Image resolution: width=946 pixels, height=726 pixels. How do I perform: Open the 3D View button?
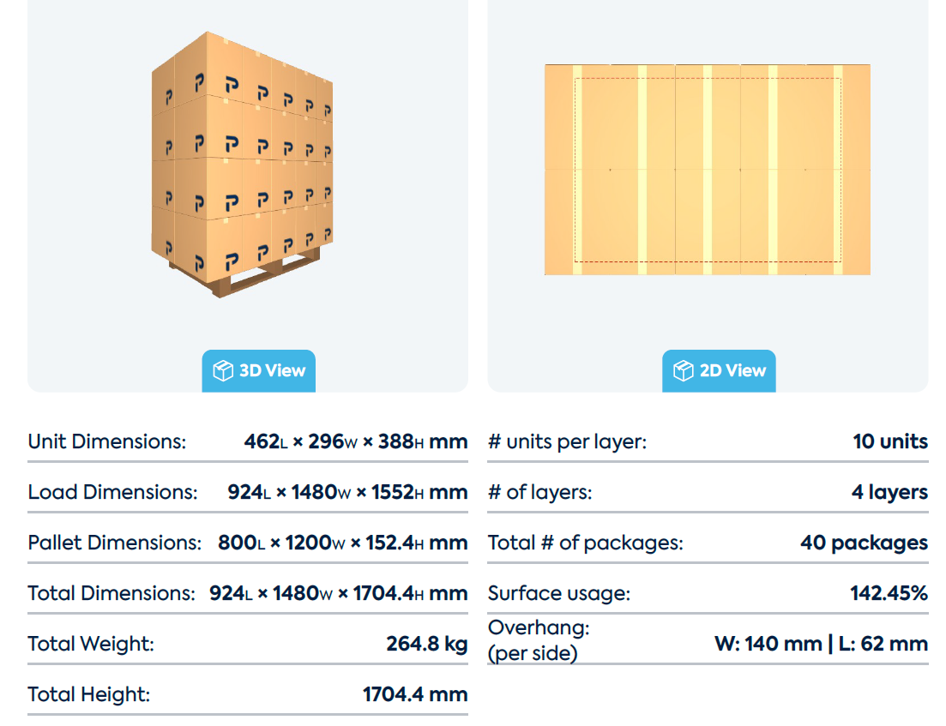[x=258, y=370]
